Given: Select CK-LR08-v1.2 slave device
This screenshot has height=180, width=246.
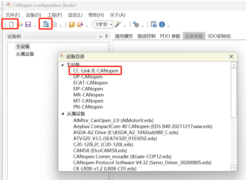Looking at the screenshot, I should click(x=105, y=169).
